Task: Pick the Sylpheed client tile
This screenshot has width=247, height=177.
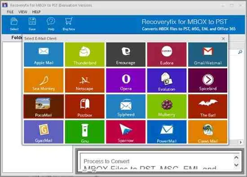Action: point(126,106)
